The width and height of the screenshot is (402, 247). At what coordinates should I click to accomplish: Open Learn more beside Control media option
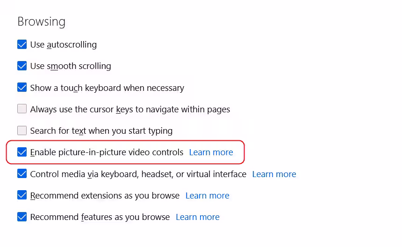(274, 174)
